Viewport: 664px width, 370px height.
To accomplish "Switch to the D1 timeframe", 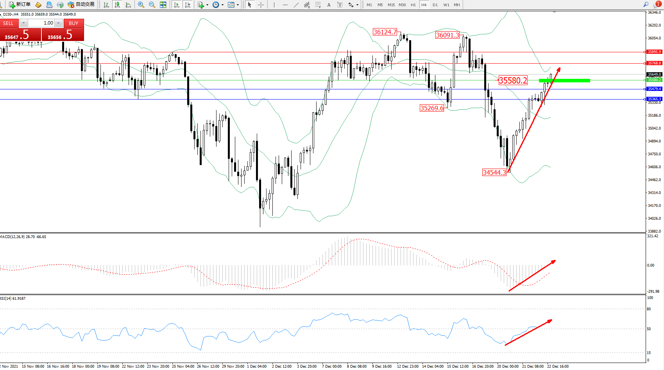I will coord(435,5).
